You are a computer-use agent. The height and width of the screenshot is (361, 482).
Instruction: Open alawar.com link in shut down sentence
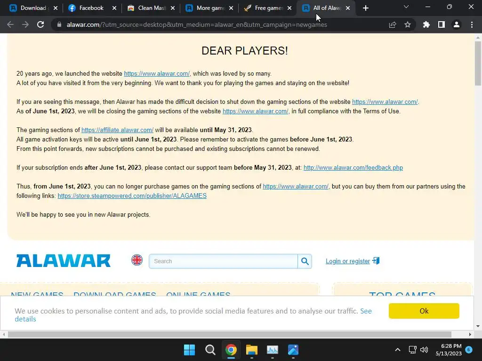coord(385,102)
